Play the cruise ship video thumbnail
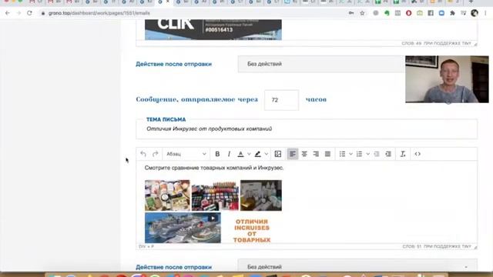 point(183,228)
